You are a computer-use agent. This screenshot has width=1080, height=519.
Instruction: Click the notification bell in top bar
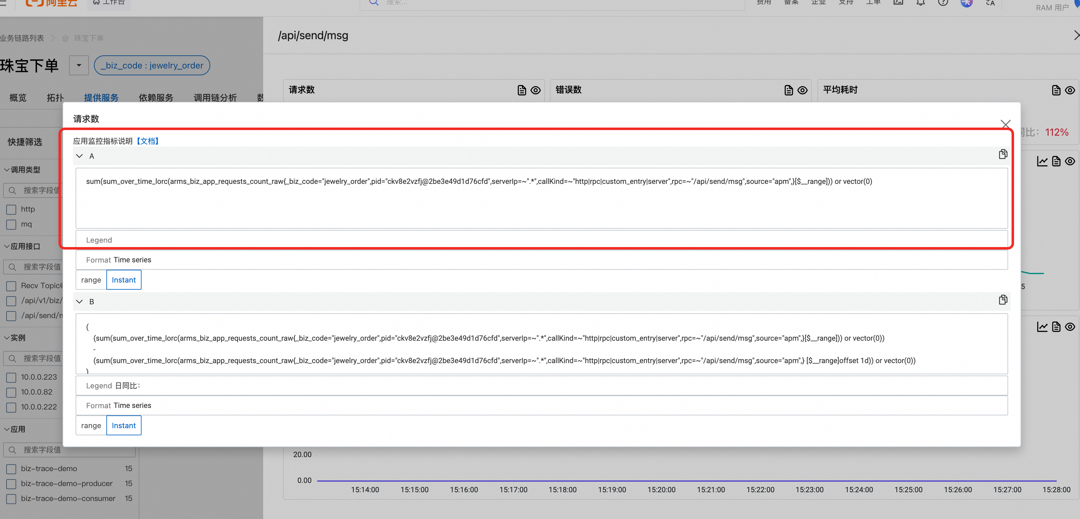[x=920, y=2]
